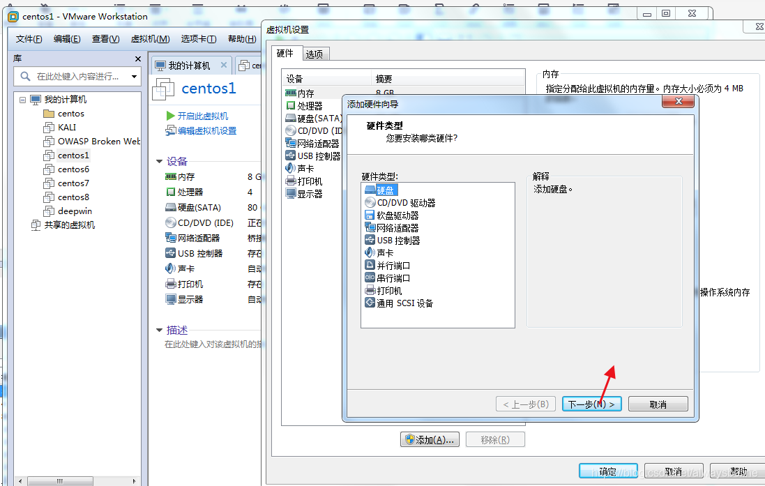Switch to 选项 tab in VM settings
765x486 pixels.
click(x=315, y=54)
